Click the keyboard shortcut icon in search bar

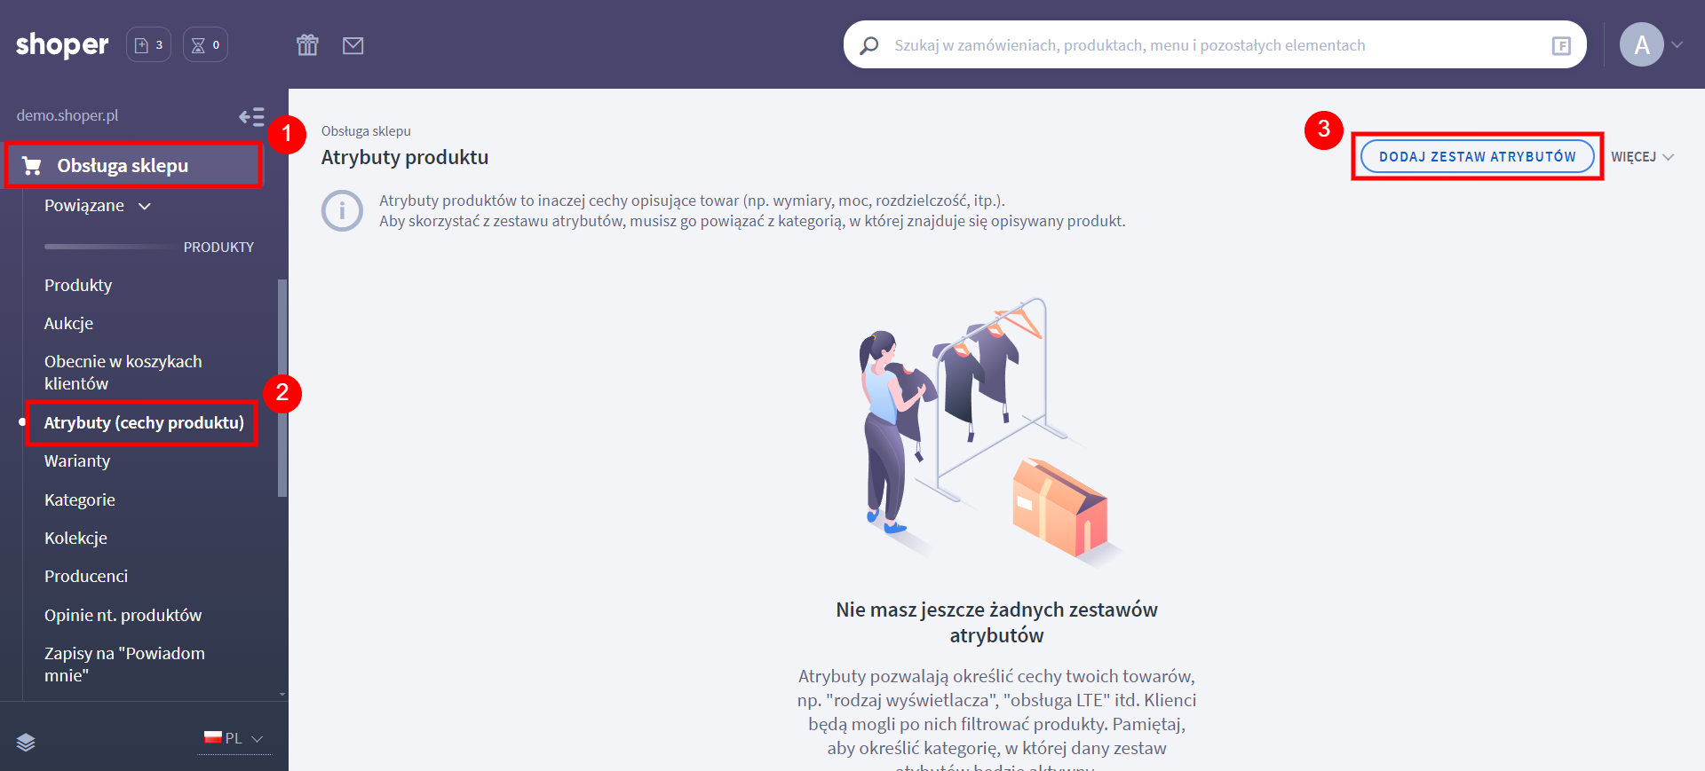coord(1560,45)
